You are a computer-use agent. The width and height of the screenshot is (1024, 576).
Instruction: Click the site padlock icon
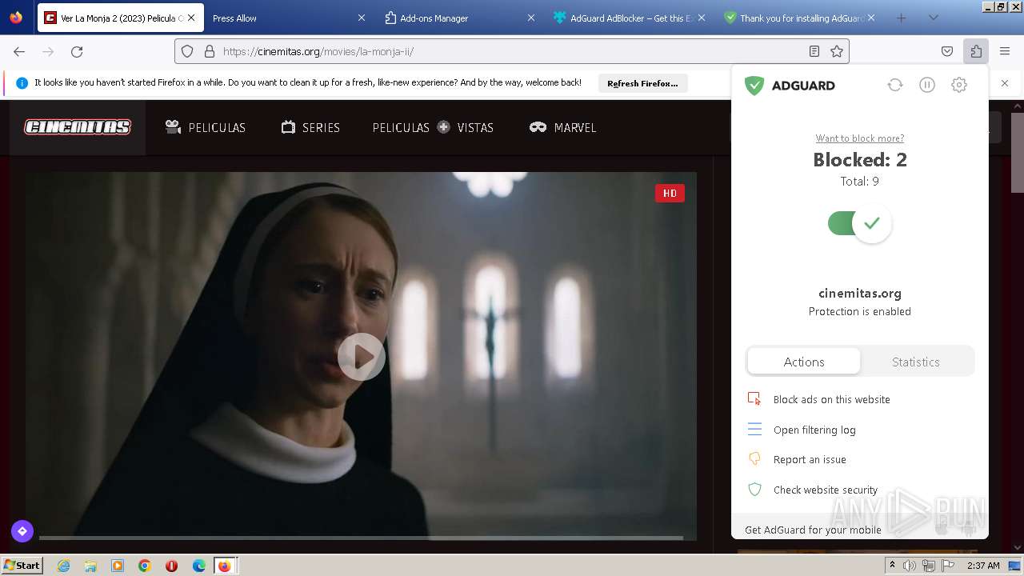coord(210,51)
